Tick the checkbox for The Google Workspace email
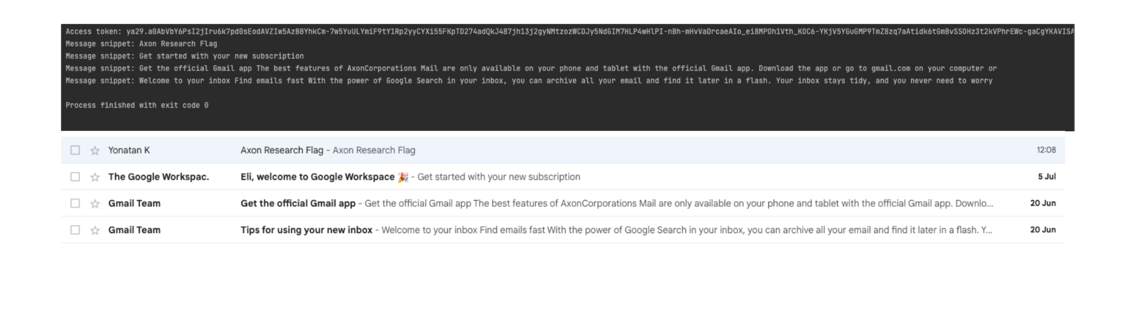Viewport: 1136px width, 324px height. (x=75, y=177)
